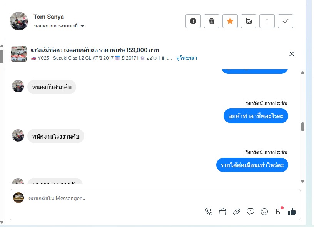
Task: Toggle the orange star follow-up flag
Action: coord(230,21)
